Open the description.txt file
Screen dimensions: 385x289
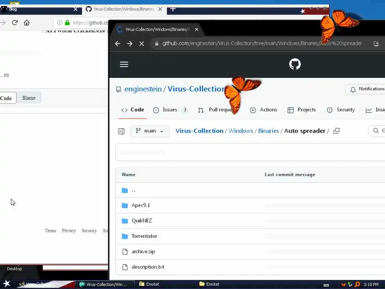click(x=148, y=267)
